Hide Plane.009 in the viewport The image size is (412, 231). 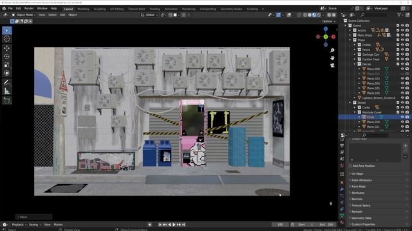click(402, 69)
